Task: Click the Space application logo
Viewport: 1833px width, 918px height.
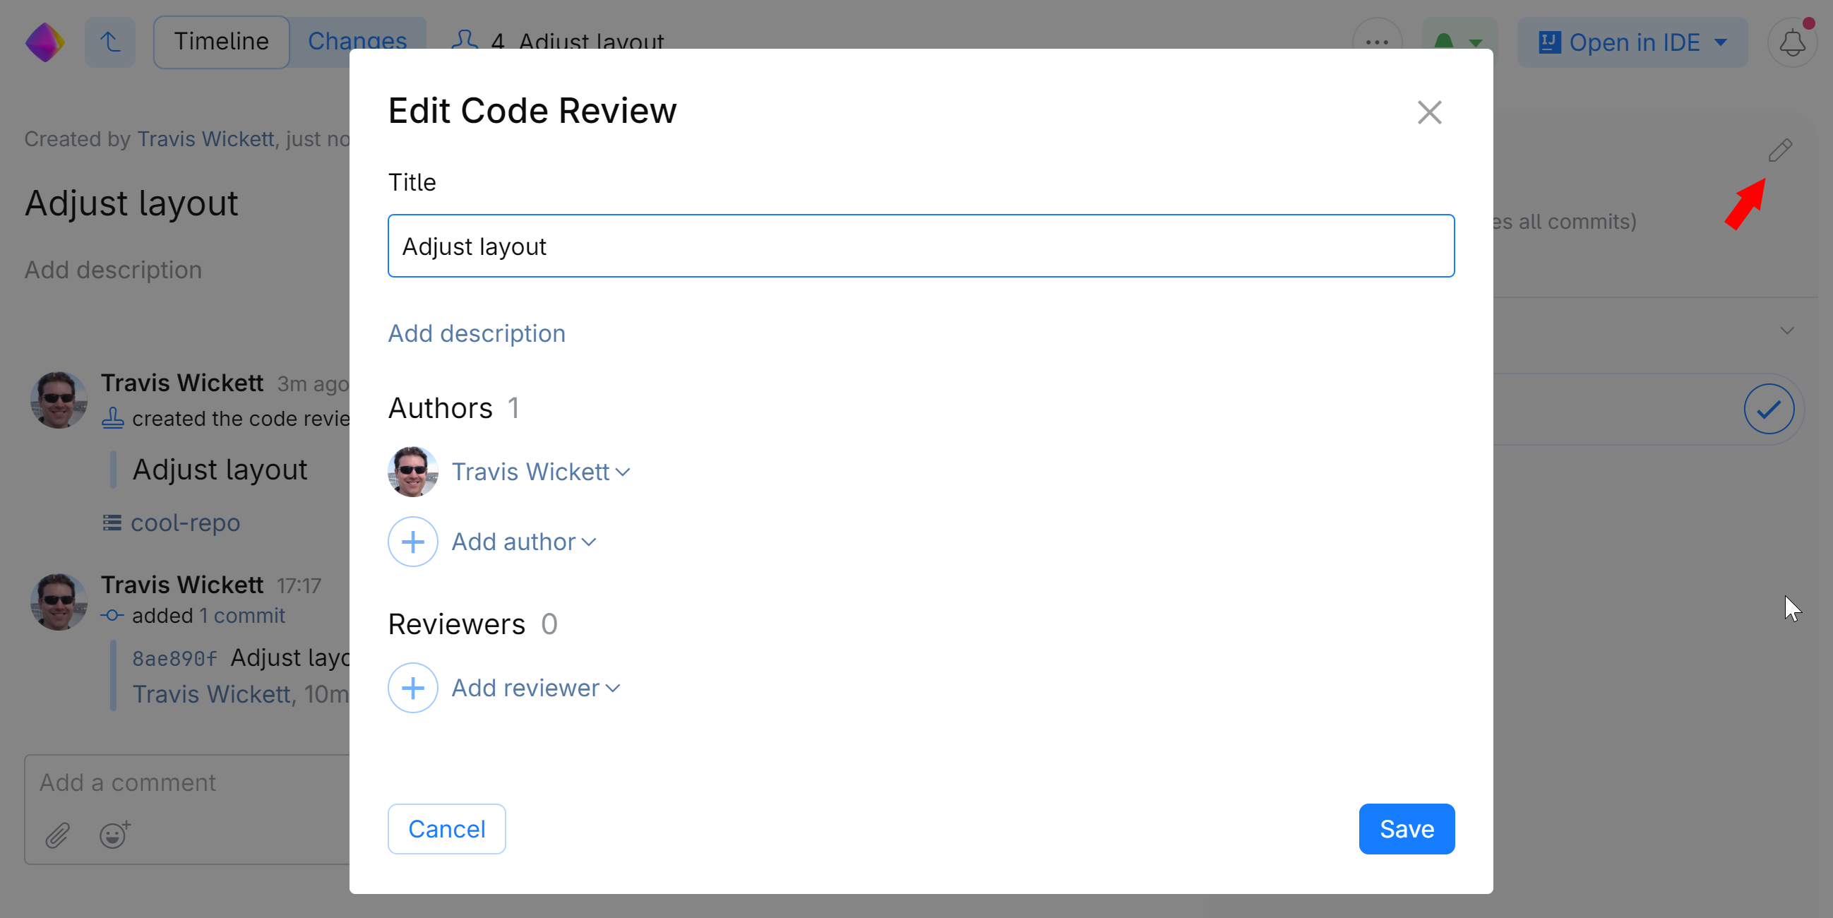Action: click(x=44, y=42)
